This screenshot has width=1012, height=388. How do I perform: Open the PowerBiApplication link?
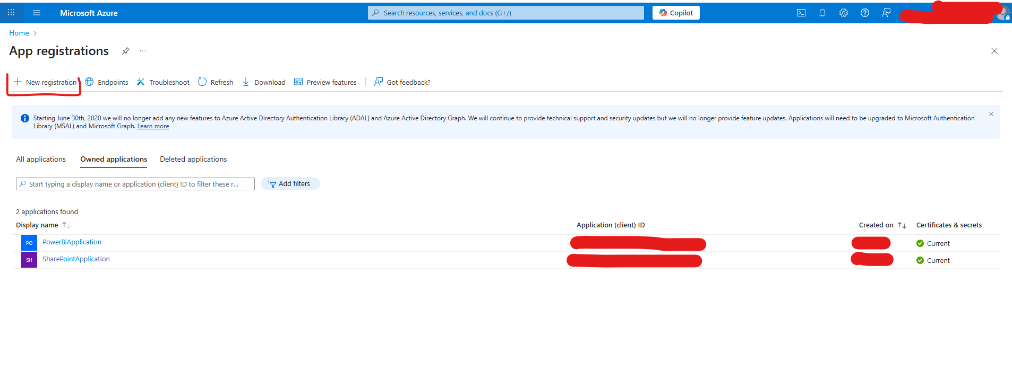72,242
